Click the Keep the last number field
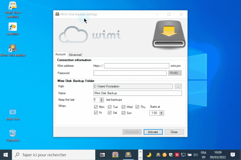The width and height of the screenshot is (241, 160). [x=97, y=100]
